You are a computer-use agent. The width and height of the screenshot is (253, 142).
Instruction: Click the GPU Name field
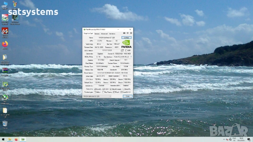pos(107,37)
